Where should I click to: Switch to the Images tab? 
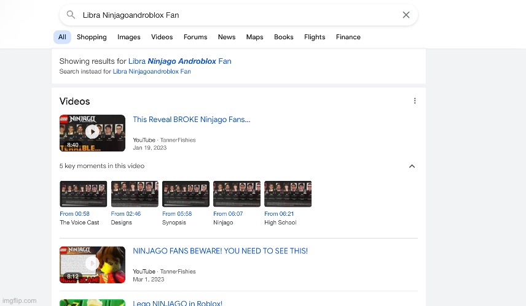tap(129, 37)
